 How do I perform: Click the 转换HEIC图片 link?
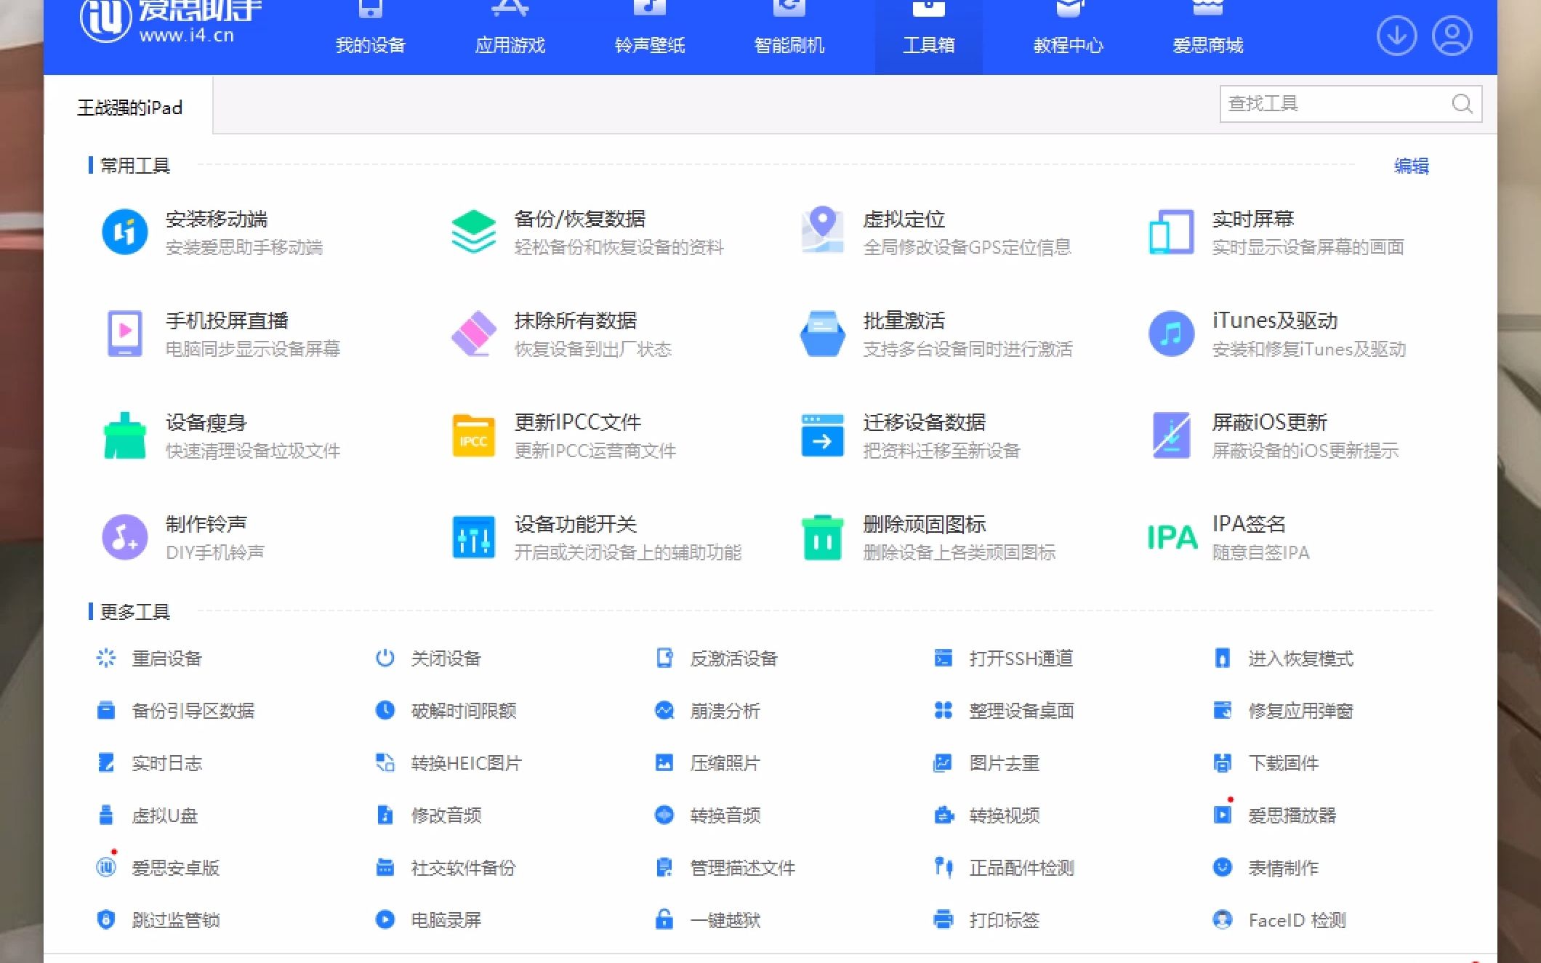coord(466,762)
